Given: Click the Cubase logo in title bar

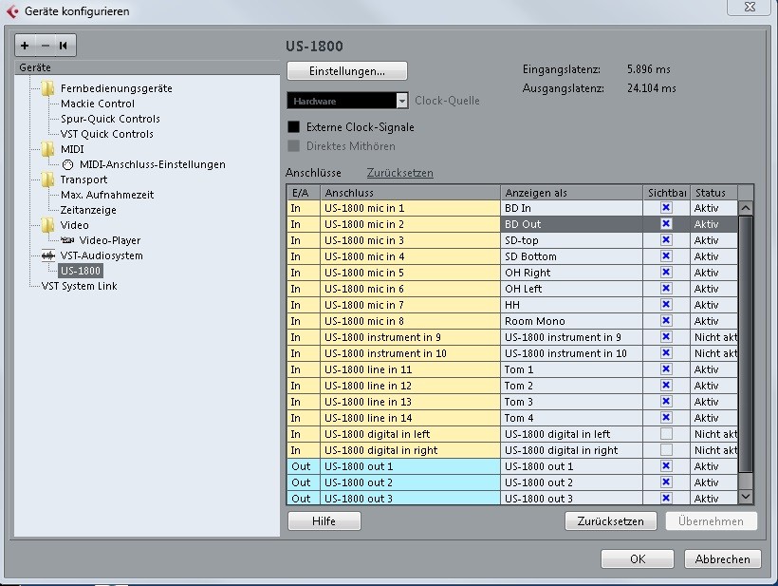Looking at the screenshot, I should (x=12, y=11).
